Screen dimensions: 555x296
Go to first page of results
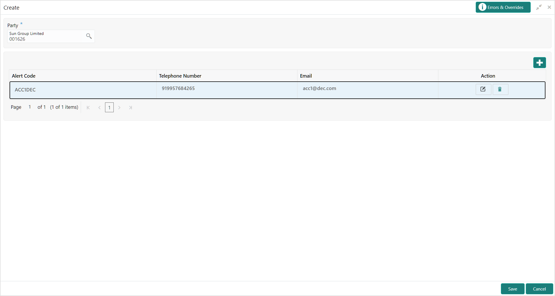tap(88, 108)
